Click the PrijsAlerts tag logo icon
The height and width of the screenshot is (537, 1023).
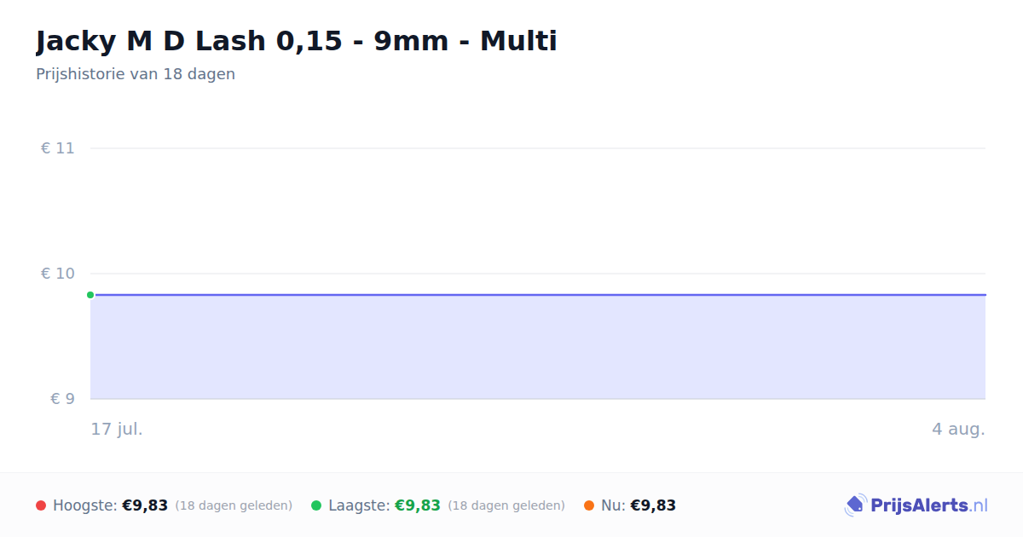tap(855, 505)
